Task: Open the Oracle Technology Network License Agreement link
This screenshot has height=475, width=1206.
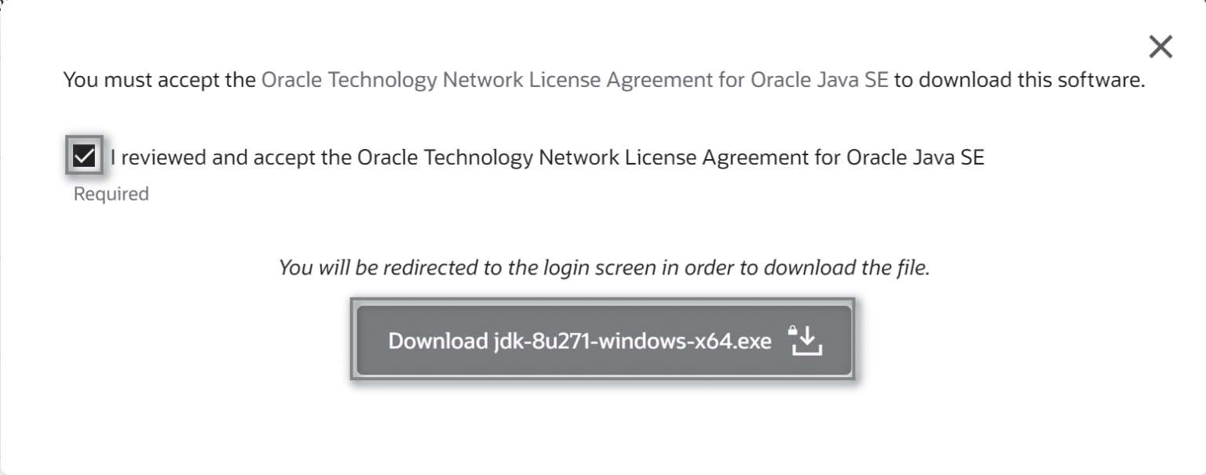Action: click(x=574, y=80)
